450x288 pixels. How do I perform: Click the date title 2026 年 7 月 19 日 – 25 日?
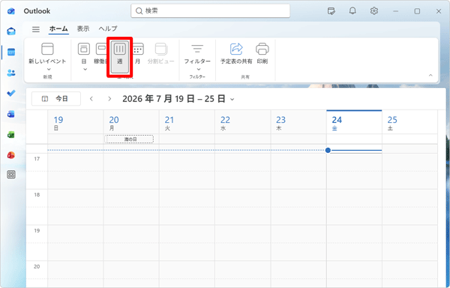174,99
